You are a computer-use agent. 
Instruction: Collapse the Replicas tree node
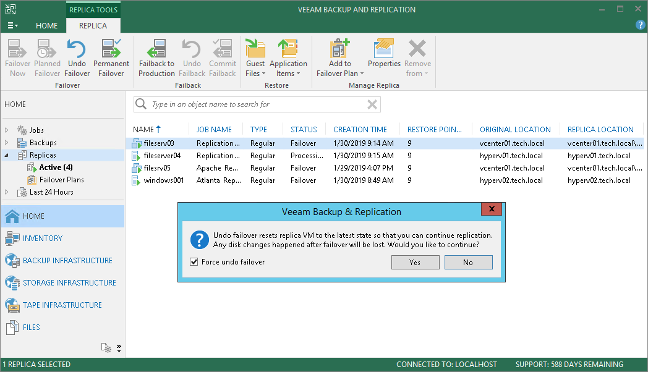[x=7, y=155]
